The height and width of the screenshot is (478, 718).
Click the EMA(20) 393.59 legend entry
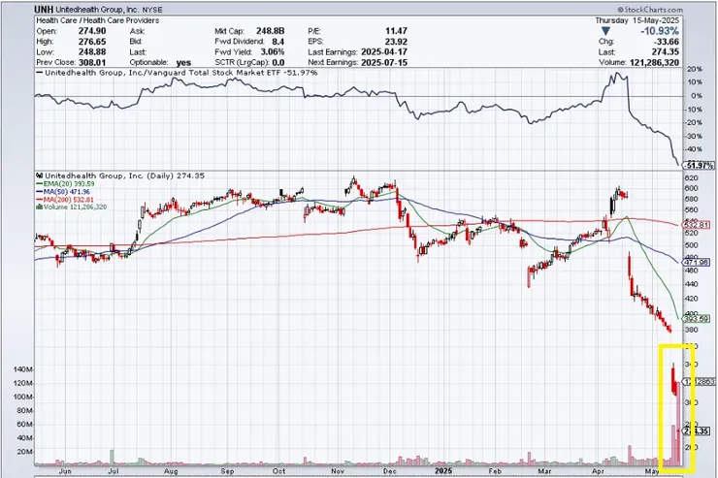pos(65,184)
